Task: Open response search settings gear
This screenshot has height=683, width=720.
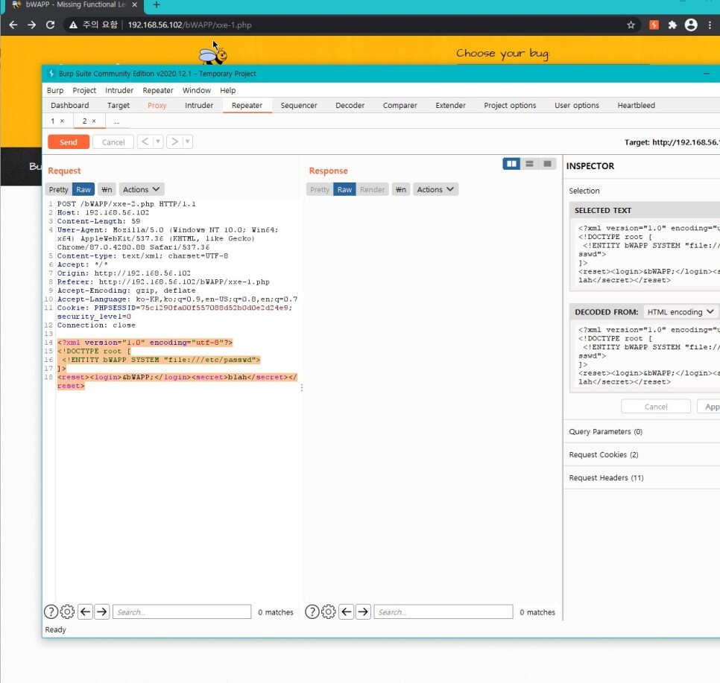Action: click(x=328, y=611)
